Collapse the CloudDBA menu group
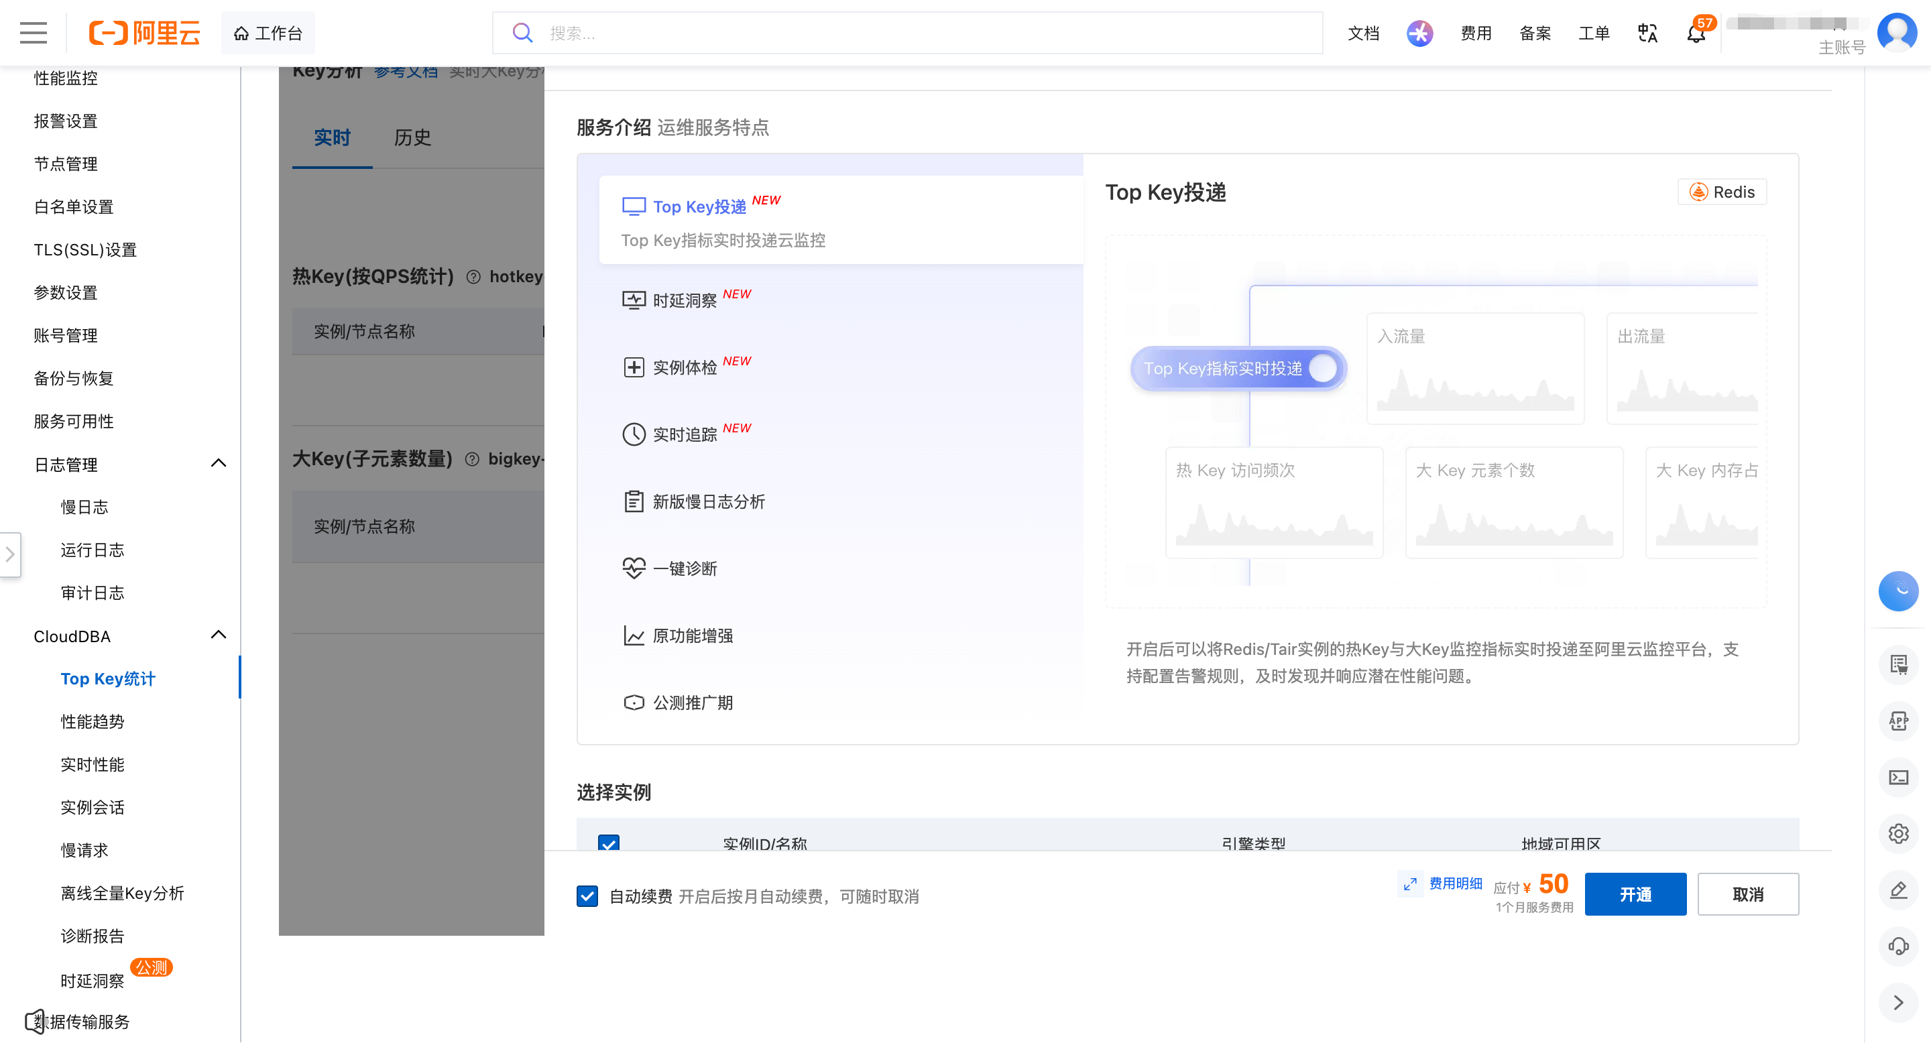The width and height of the screenshot is (1931, 1043). [218, 635]
